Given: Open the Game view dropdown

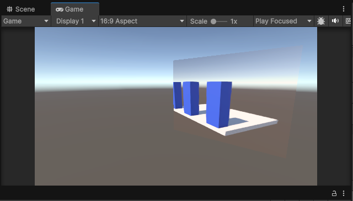Looking at the screenshot, I should tap(26, 21).
